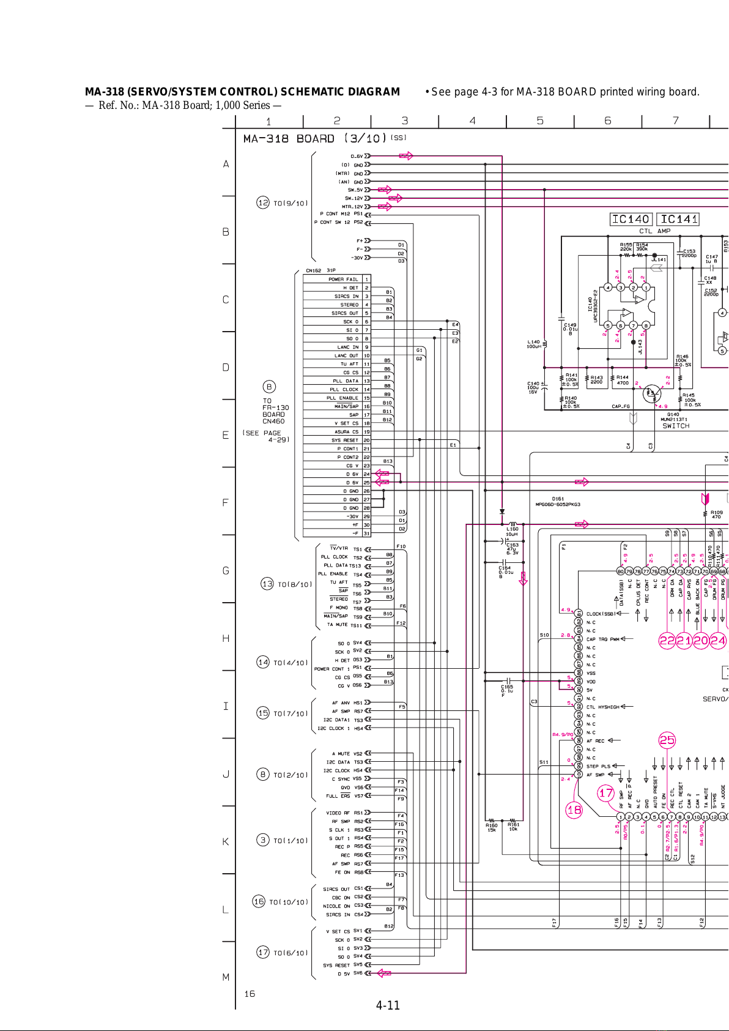This screenshot has height=1031, width=729.
Task: Select the "LANC IN" pin row
Action: click(337, 347)
